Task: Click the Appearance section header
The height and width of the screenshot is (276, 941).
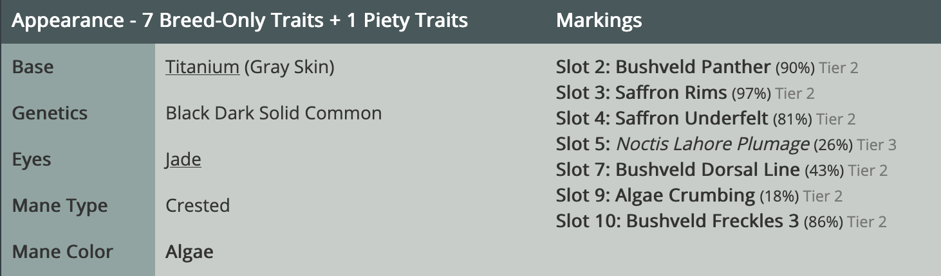Action: [239, 21]
